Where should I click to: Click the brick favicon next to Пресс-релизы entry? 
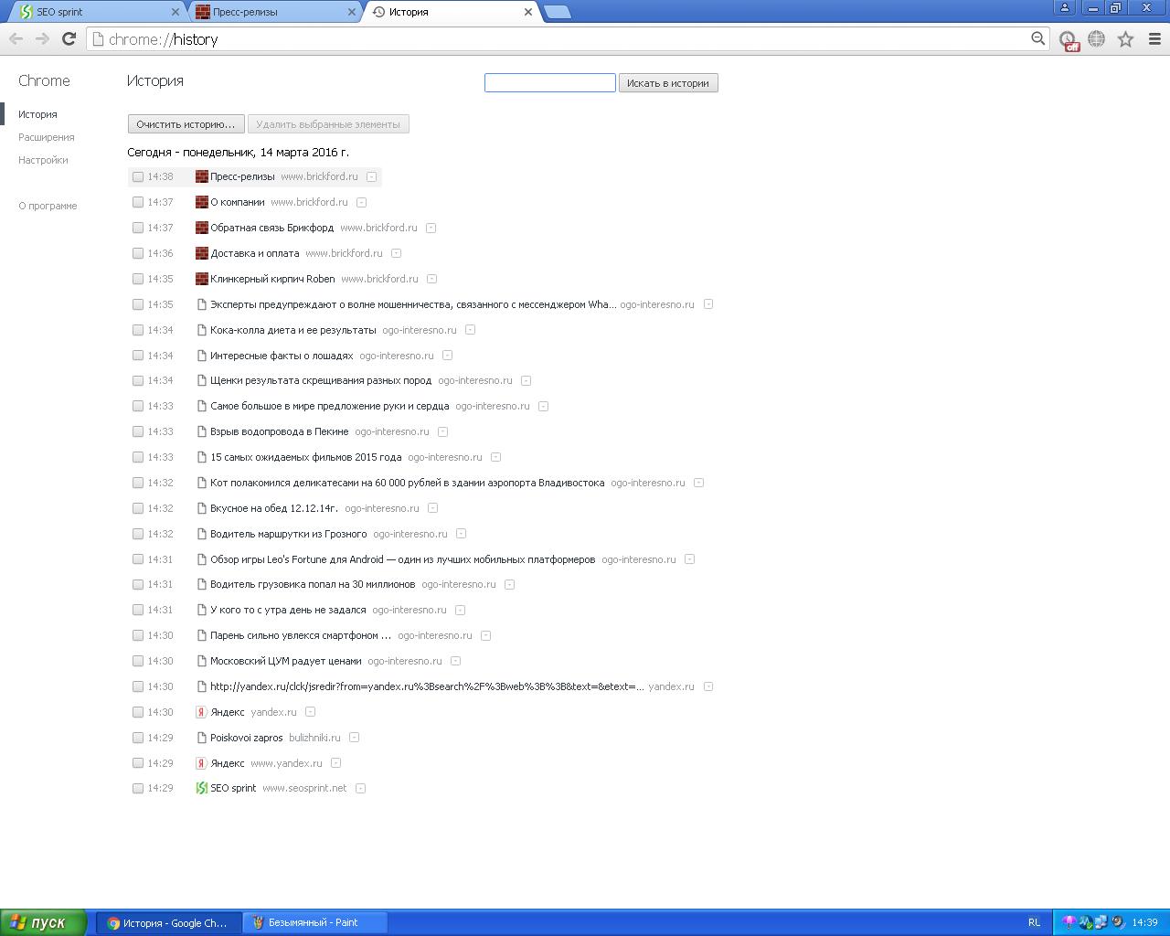(x=202, y=176)
